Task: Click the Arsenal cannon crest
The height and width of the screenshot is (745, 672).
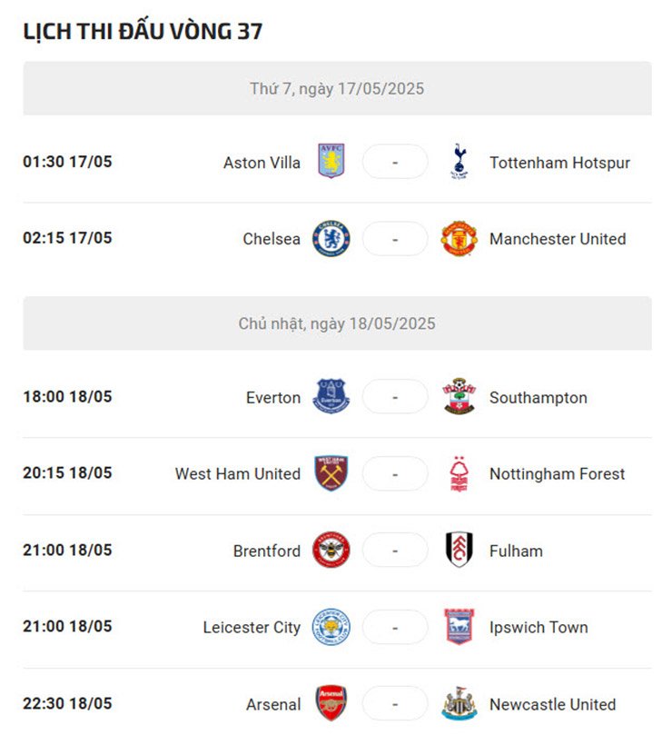Action: (331, 703)
